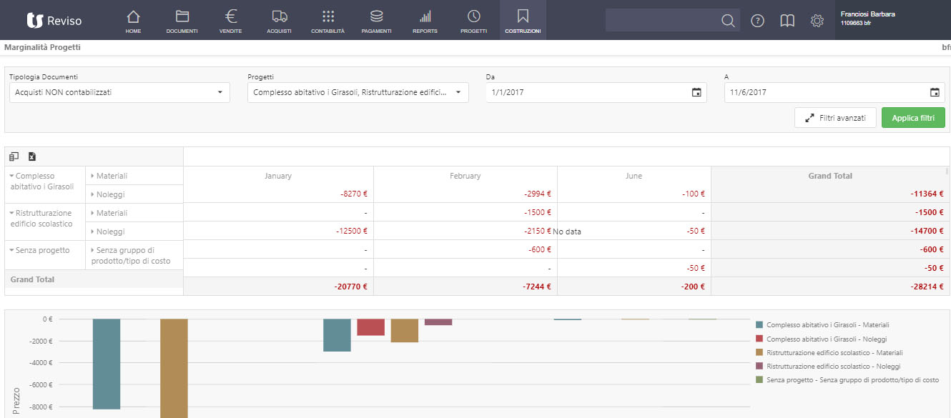The width and height of the screenshot is (951, 418).
Task: Click the -28214 € grand total cell
Action: [830, 287]
